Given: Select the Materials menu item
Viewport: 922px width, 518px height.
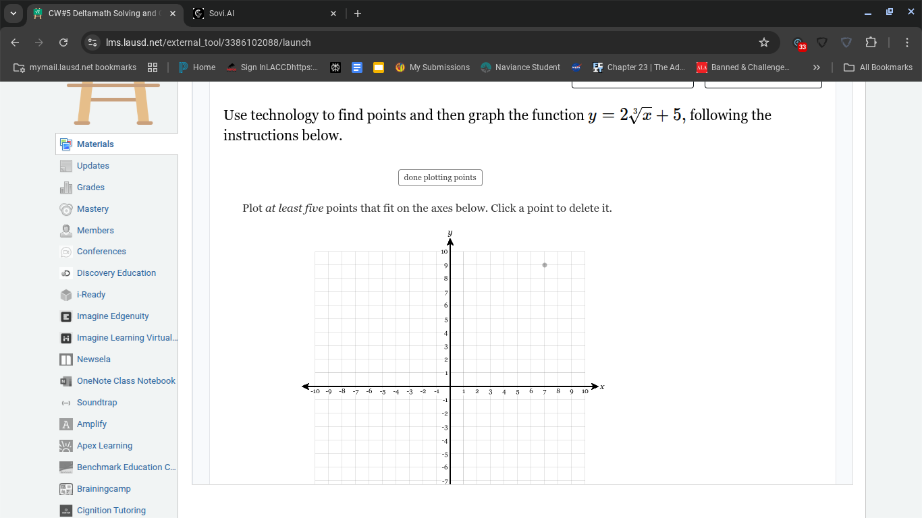Looking at the screenshot, I should pos(95,144).
